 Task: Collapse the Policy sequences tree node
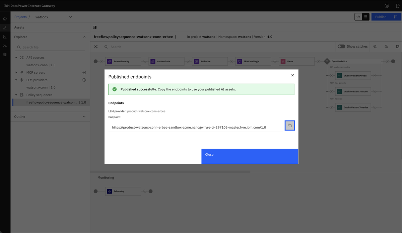pyautogui.click(x=16, y=95)
